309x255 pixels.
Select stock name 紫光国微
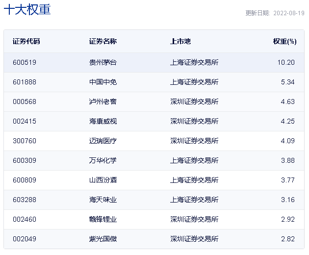pyautogui.click(x=103, y=239)
